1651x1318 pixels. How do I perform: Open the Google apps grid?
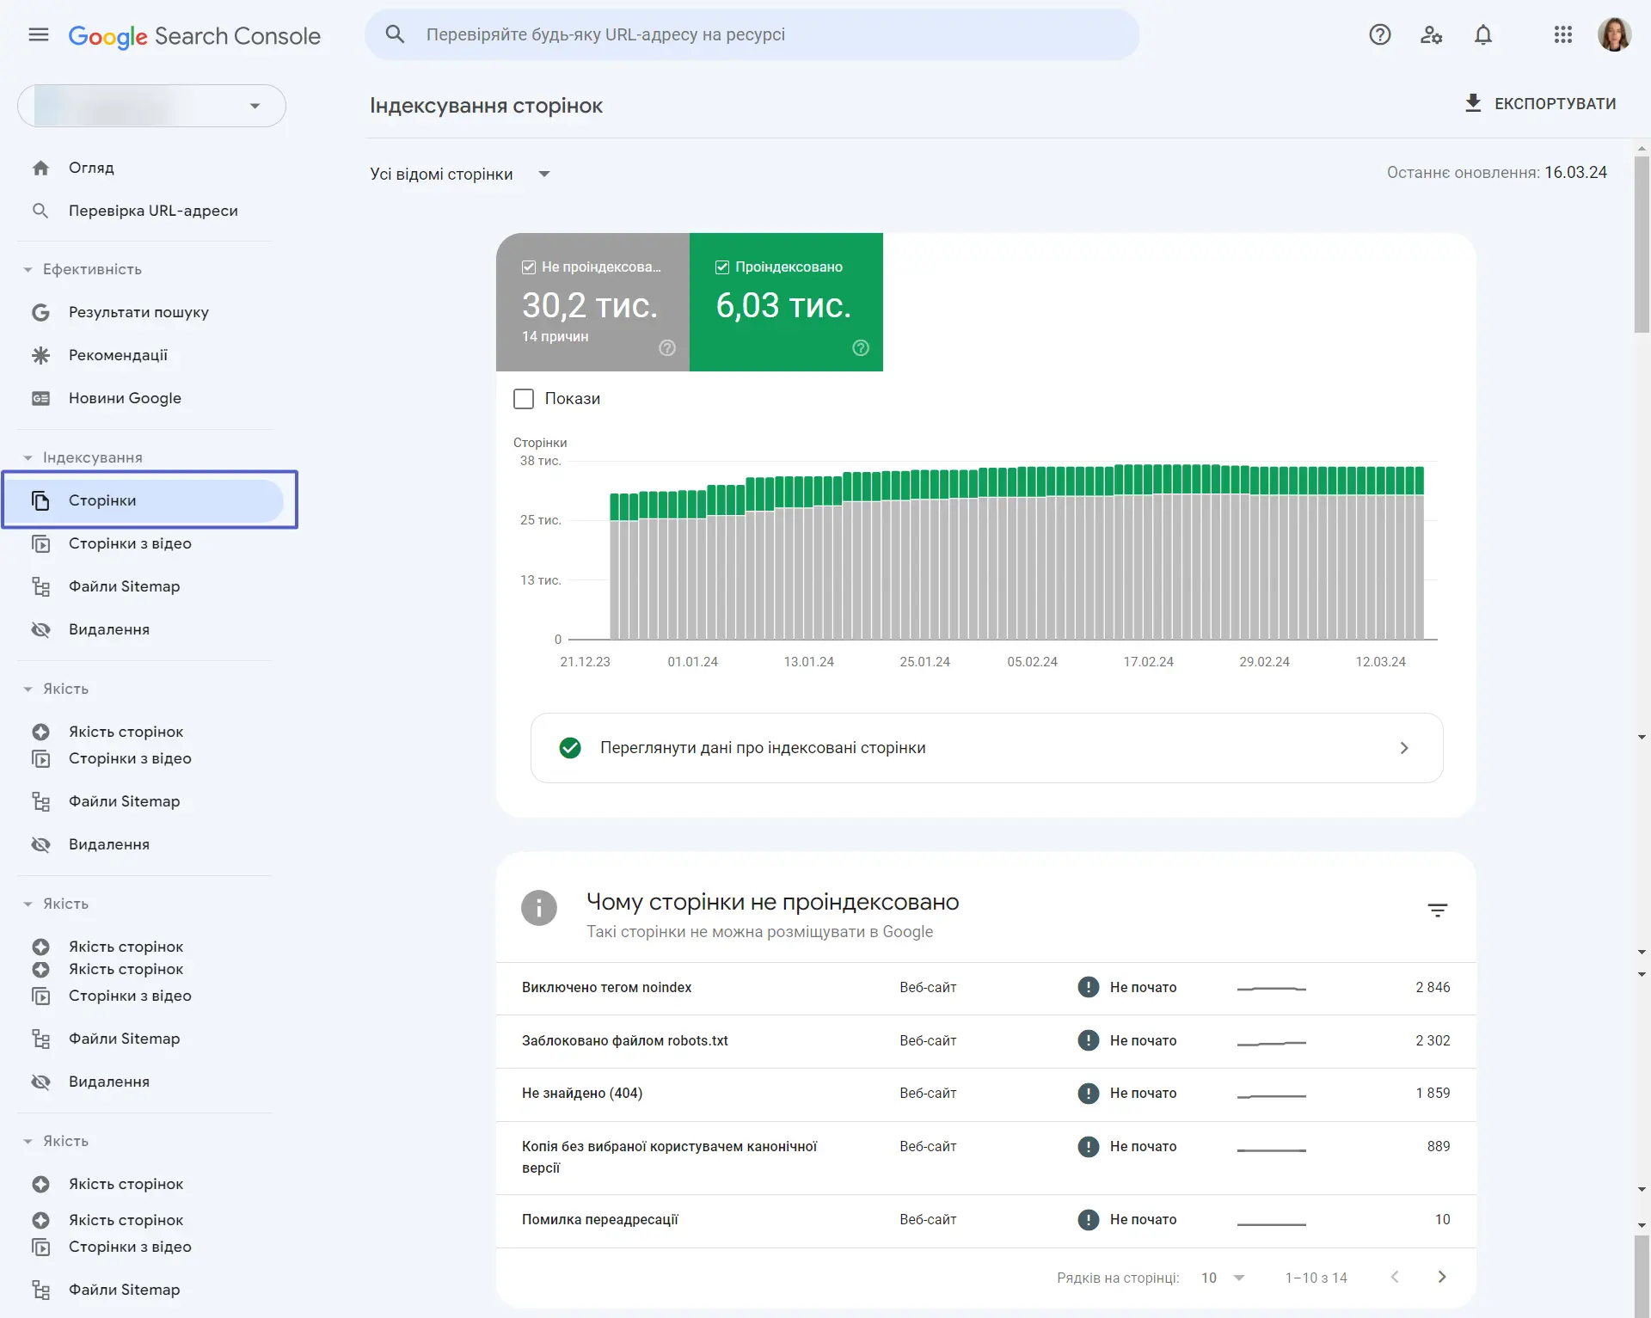point(1563,34)
